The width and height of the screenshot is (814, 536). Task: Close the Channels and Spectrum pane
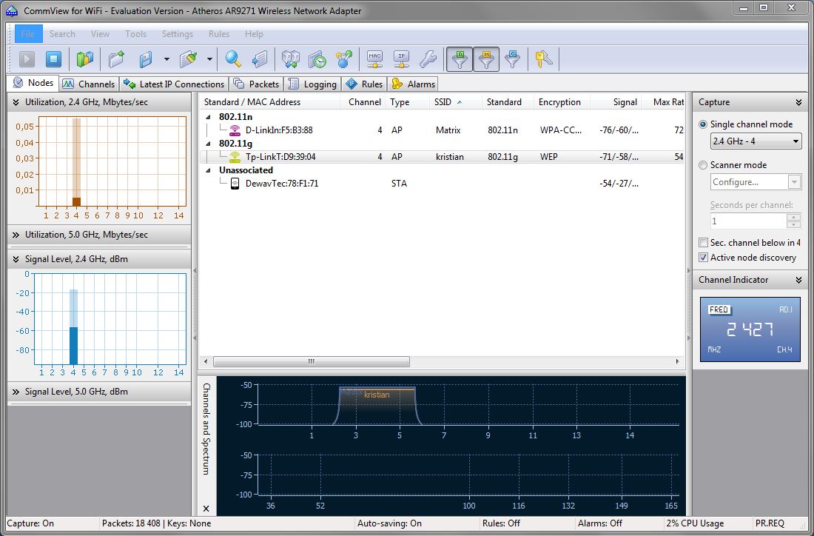tap(206, 509)
